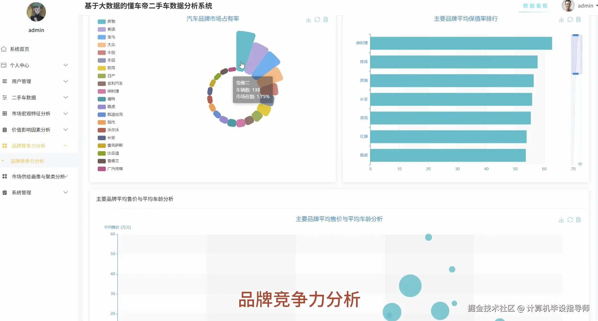The width and height of the screenshot is (598, 321).
Task: Collapse 品牌竞争力分析 menu chevron
Action: [x=66, y=146]
